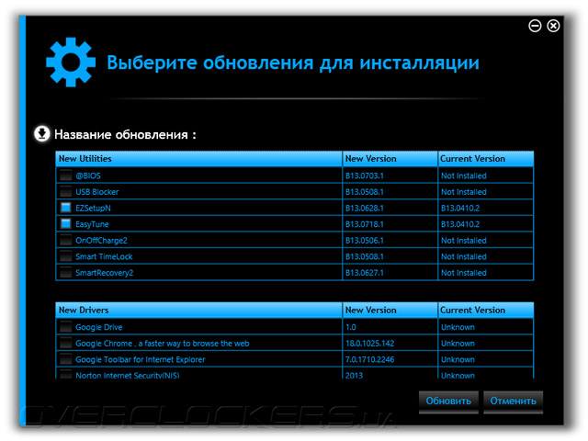Select Google Chrome, a faster way to browse label
The height and width of the screenshot is (441, 588).
pos(163,343)
